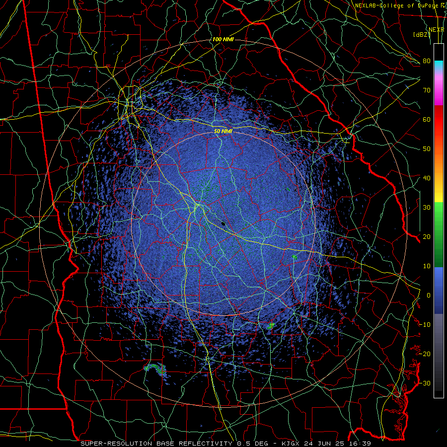Click the "100 NMI" range ring label
Viewport: 447px width, 447px height.
(x=223, y=39)
